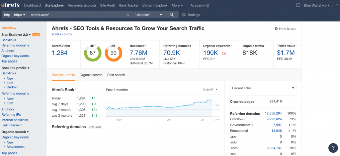Open Settings gear icon
This screenshot has width=340, height=156.
[184, 15]
